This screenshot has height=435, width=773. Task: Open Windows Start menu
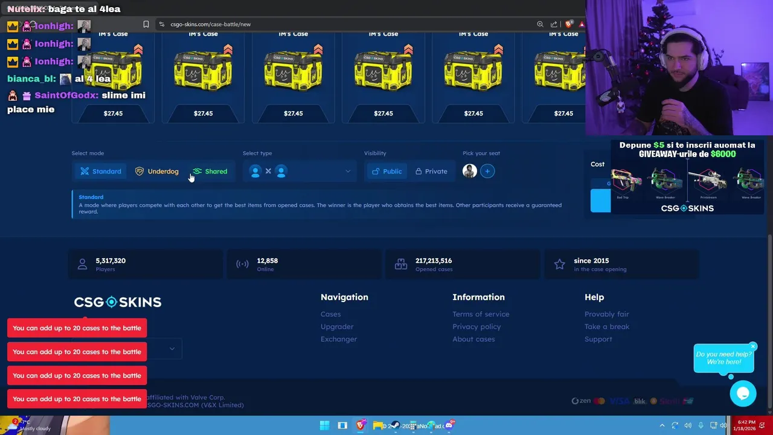tap(324, 425)
